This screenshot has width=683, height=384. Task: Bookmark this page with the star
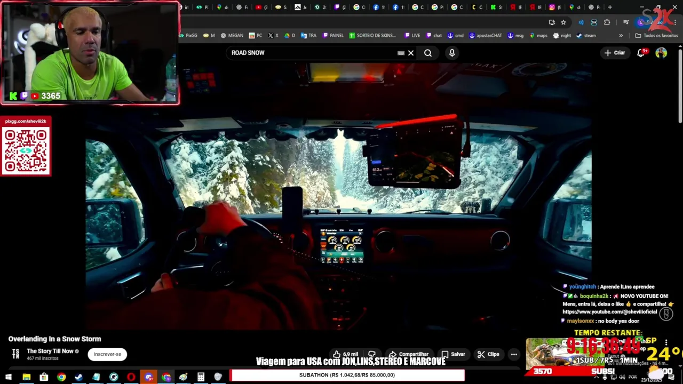[563, 22]
